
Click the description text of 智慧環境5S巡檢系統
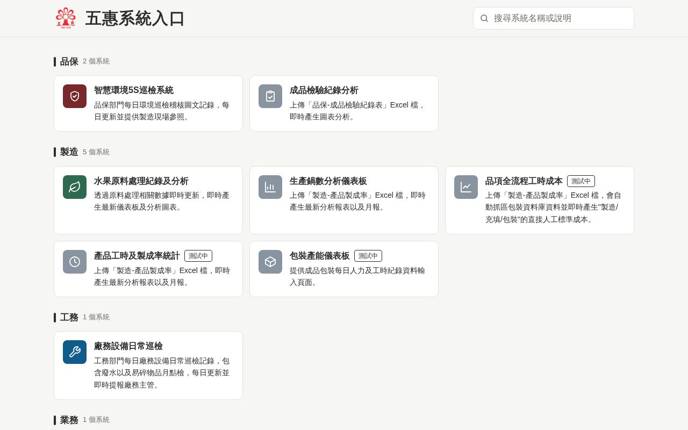pos(162,111)
